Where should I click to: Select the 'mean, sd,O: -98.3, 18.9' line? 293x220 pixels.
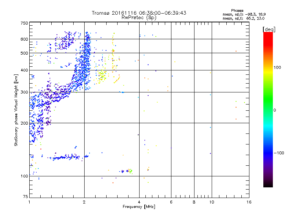pyautogui.click(x=244, y=14)
